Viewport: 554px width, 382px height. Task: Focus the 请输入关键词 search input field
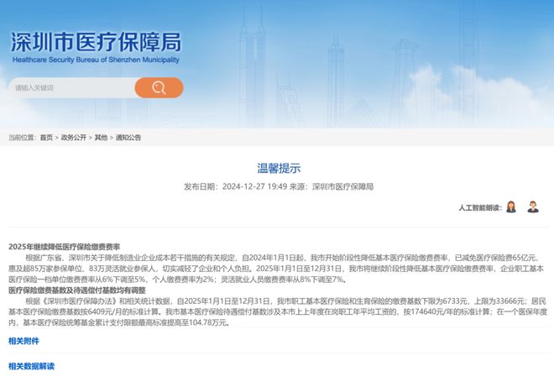point(70,87)
